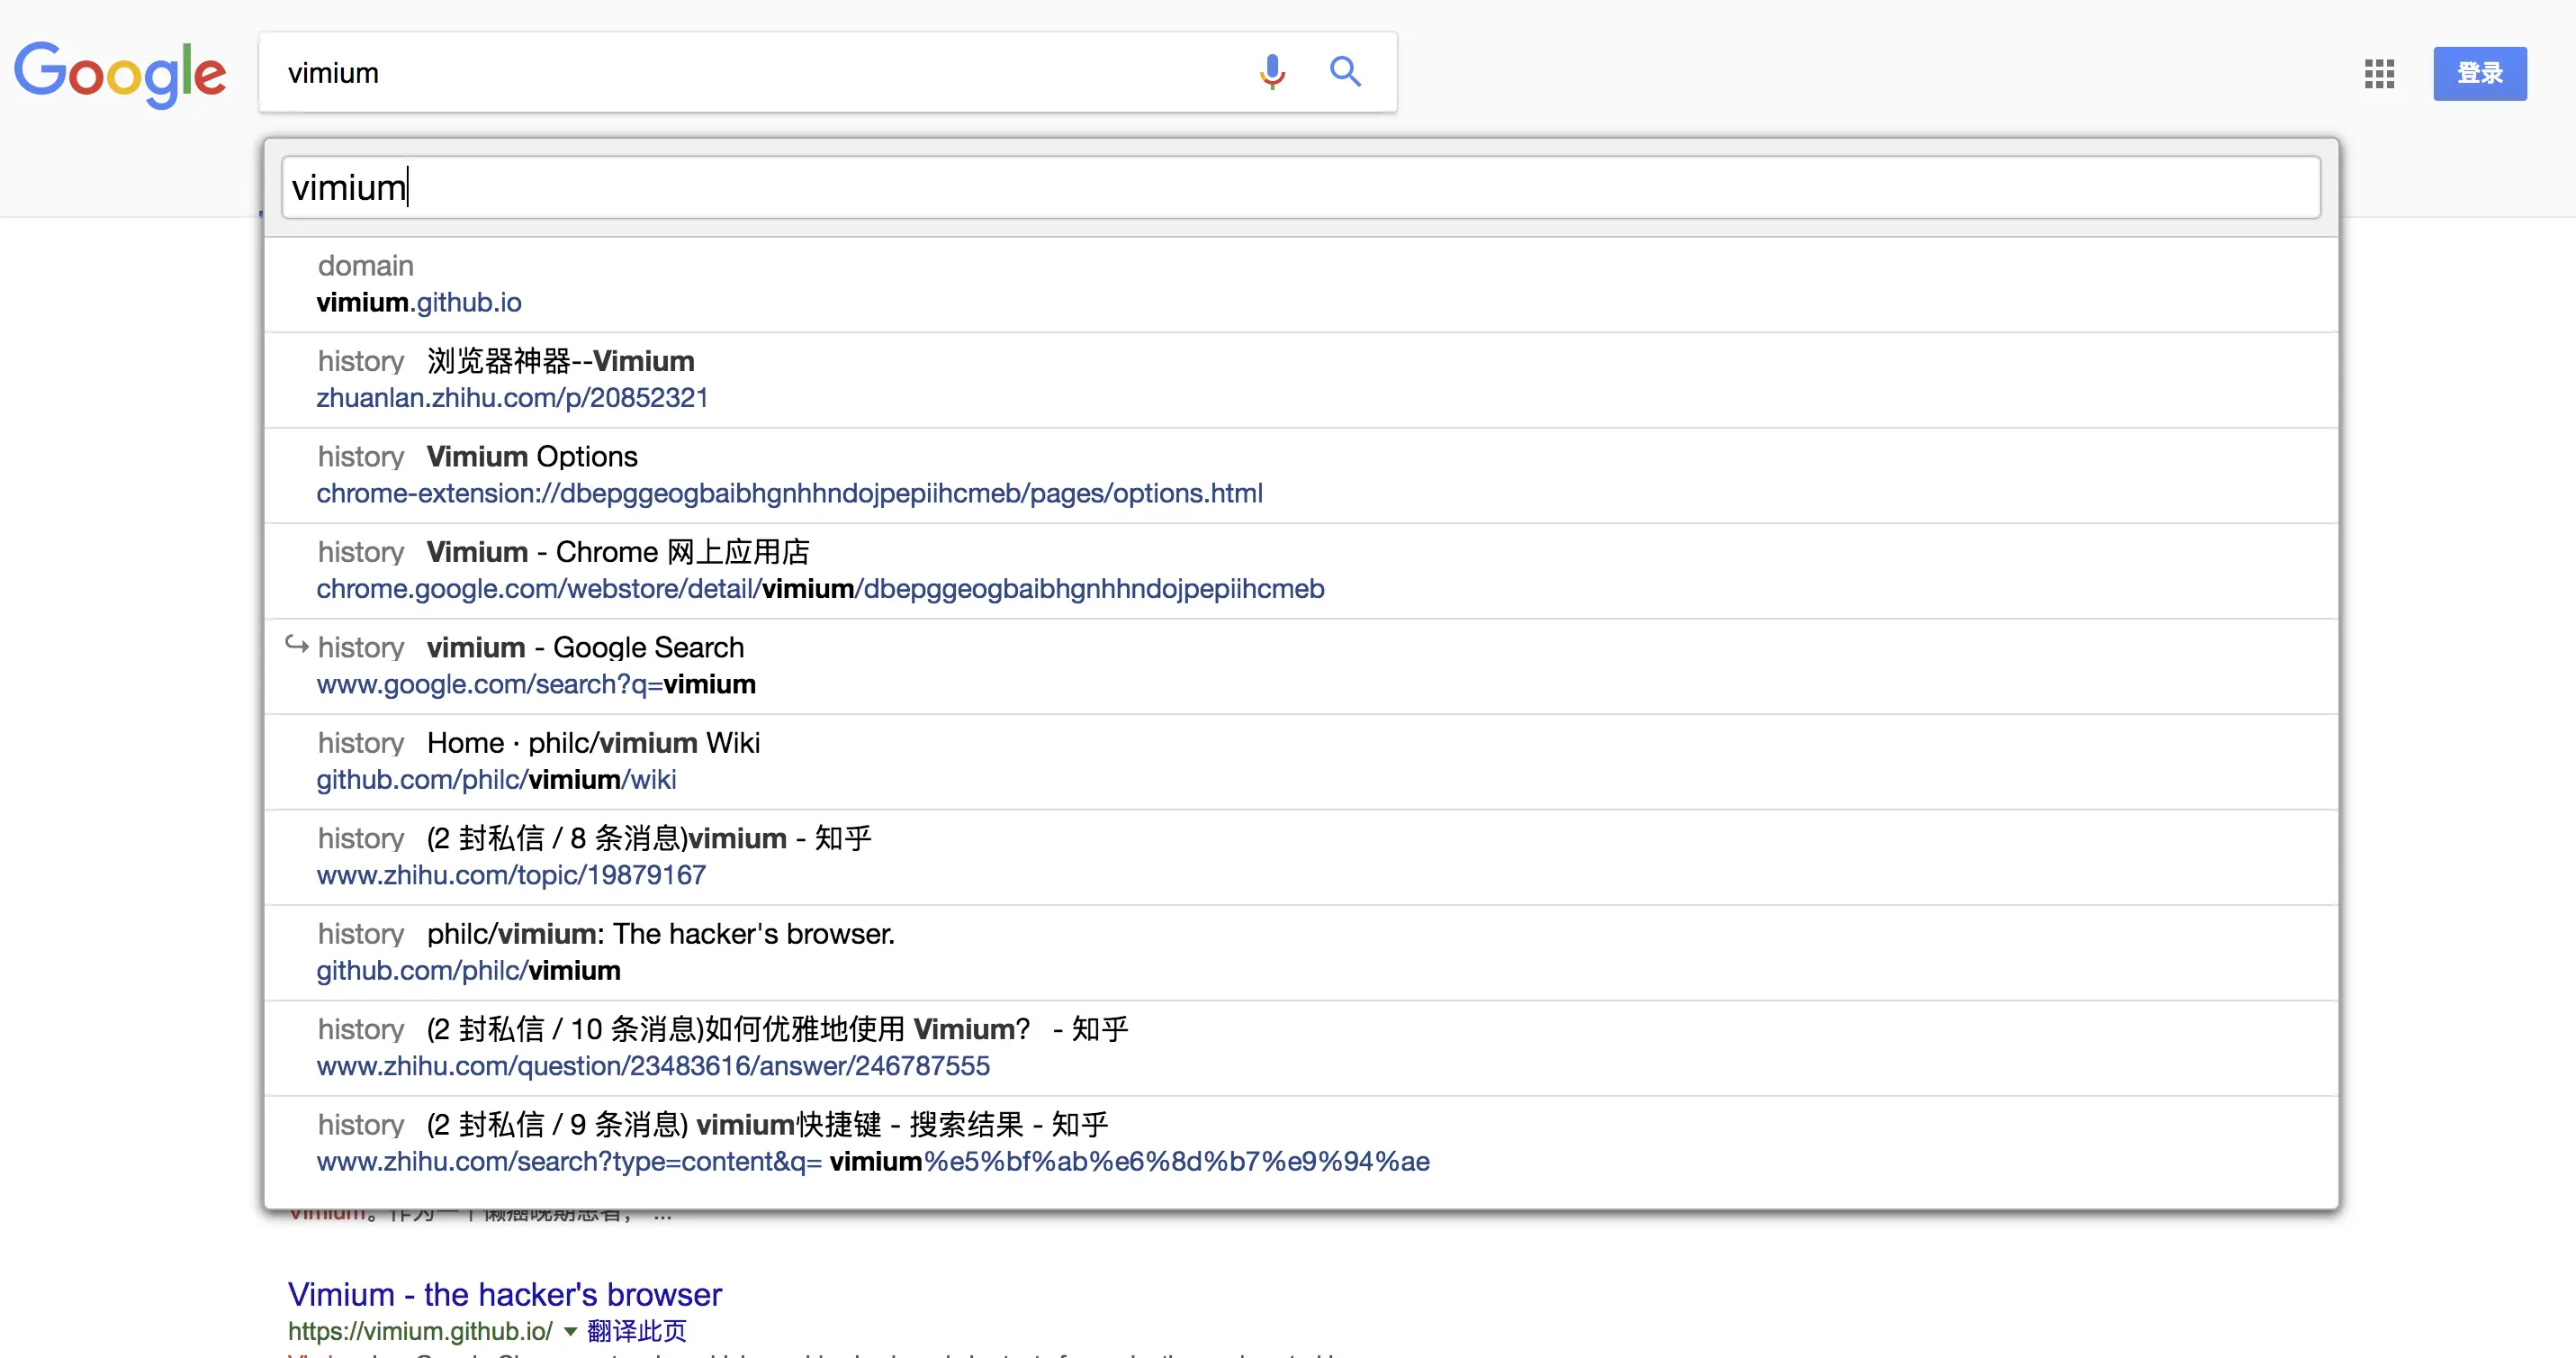
Task: Click the 登录 sign-in button
Action: coord(2479,73)
